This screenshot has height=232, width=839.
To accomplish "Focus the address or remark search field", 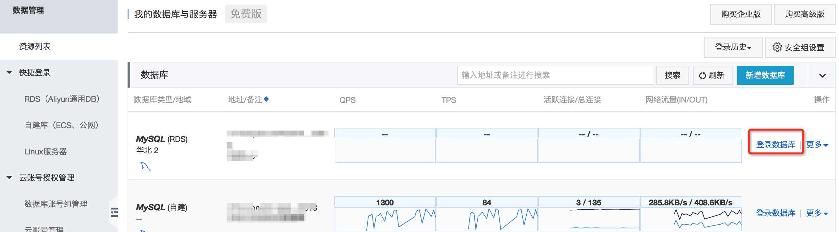I will tap(555, 75).
